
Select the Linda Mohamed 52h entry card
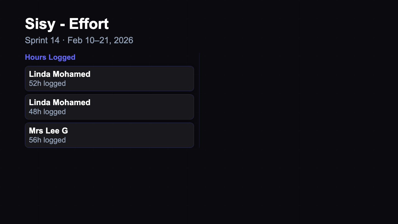point(109,78)
